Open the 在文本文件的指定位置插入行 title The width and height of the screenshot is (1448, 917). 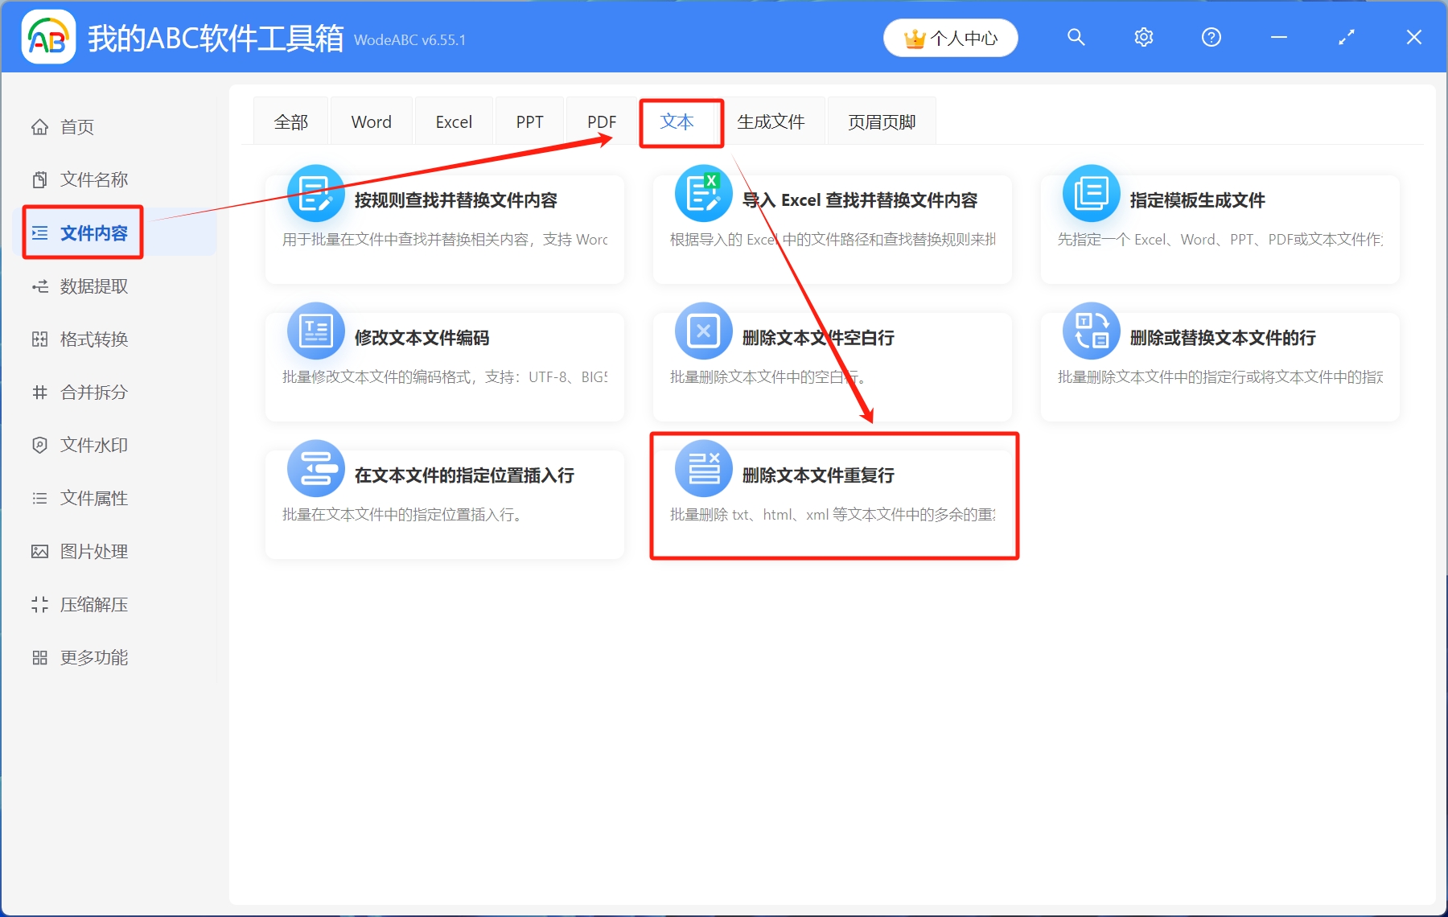coord(464,475)
